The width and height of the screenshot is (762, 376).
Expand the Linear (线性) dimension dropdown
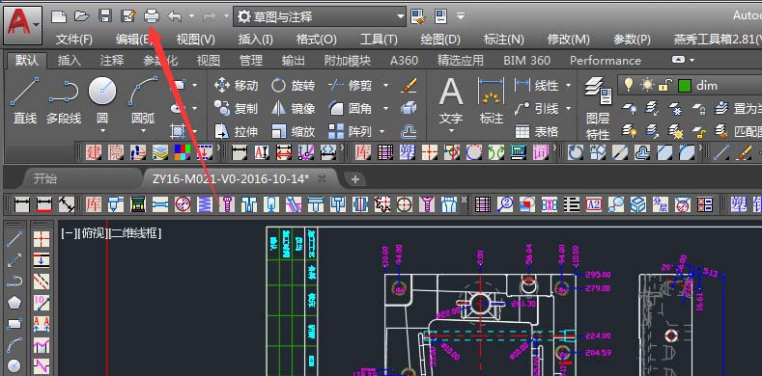(x=568, y=86)
